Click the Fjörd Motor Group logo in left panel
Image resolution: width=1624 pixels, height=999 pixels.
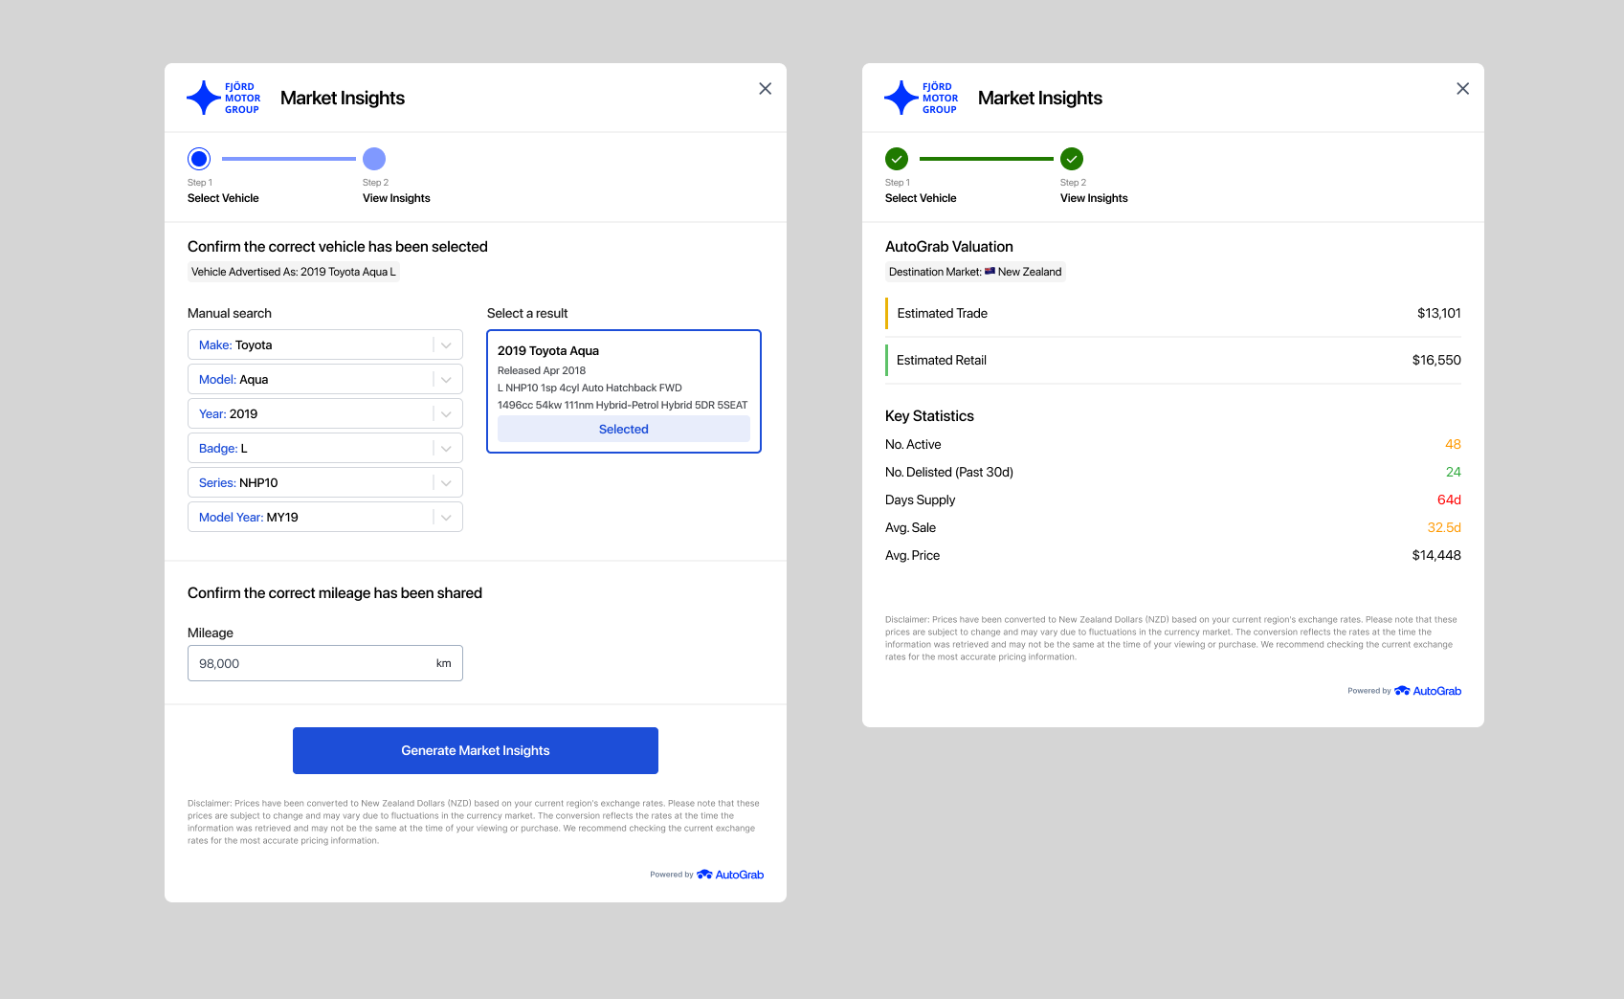click(223, 98)
